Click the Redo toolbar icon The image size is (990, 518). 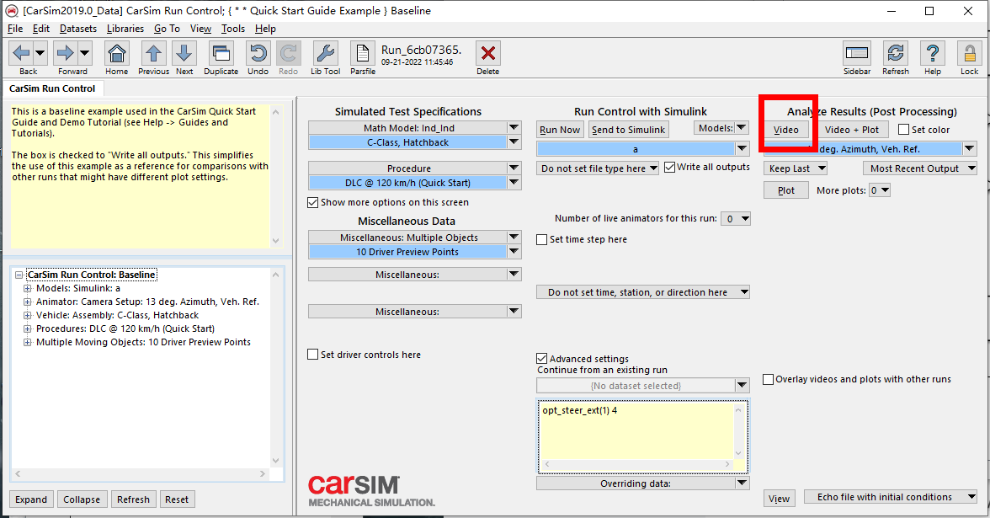[289, 53]
